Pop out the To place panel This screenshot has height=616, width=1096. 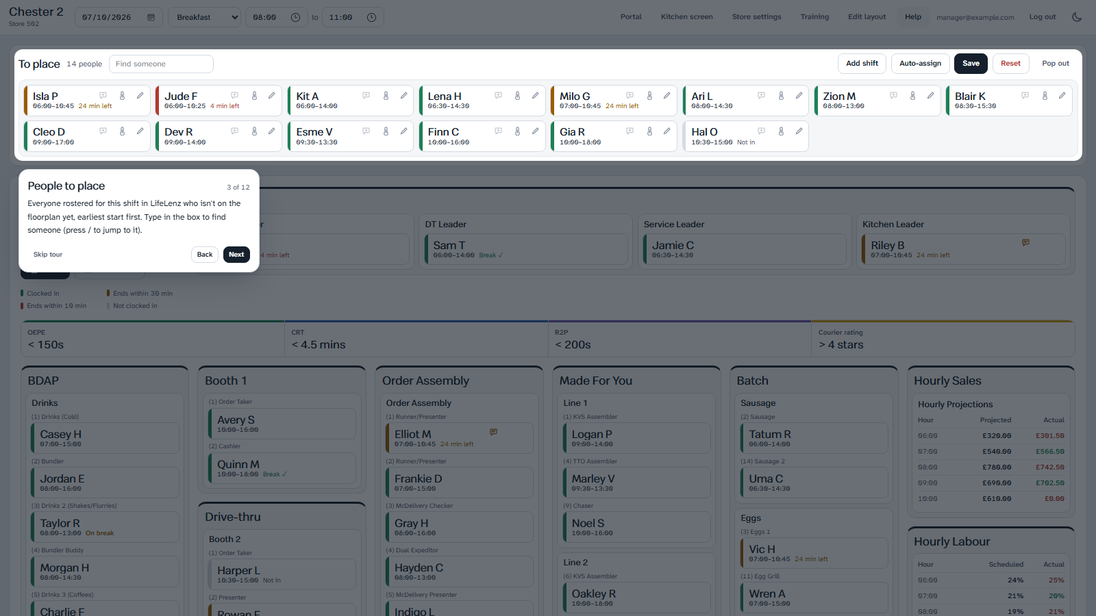click(x=1056, y=64)
